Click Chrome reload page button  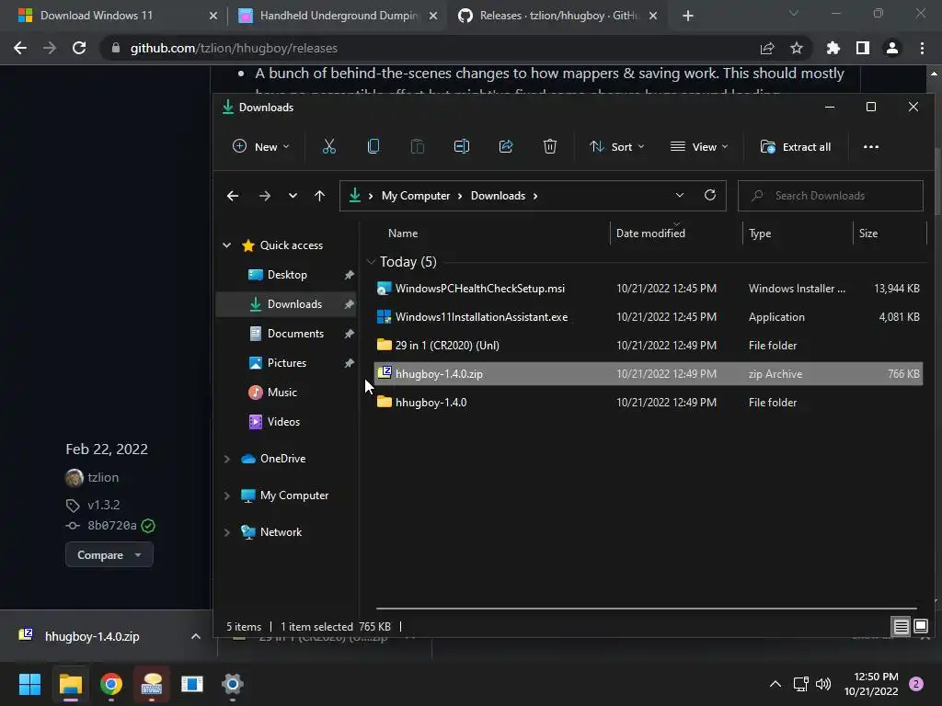point(79,48)
